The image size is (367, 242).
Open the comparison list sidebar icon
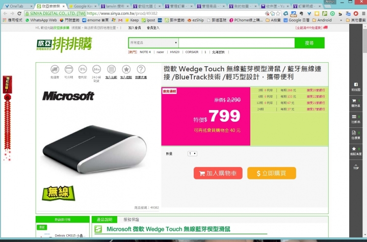coord(356,119)
